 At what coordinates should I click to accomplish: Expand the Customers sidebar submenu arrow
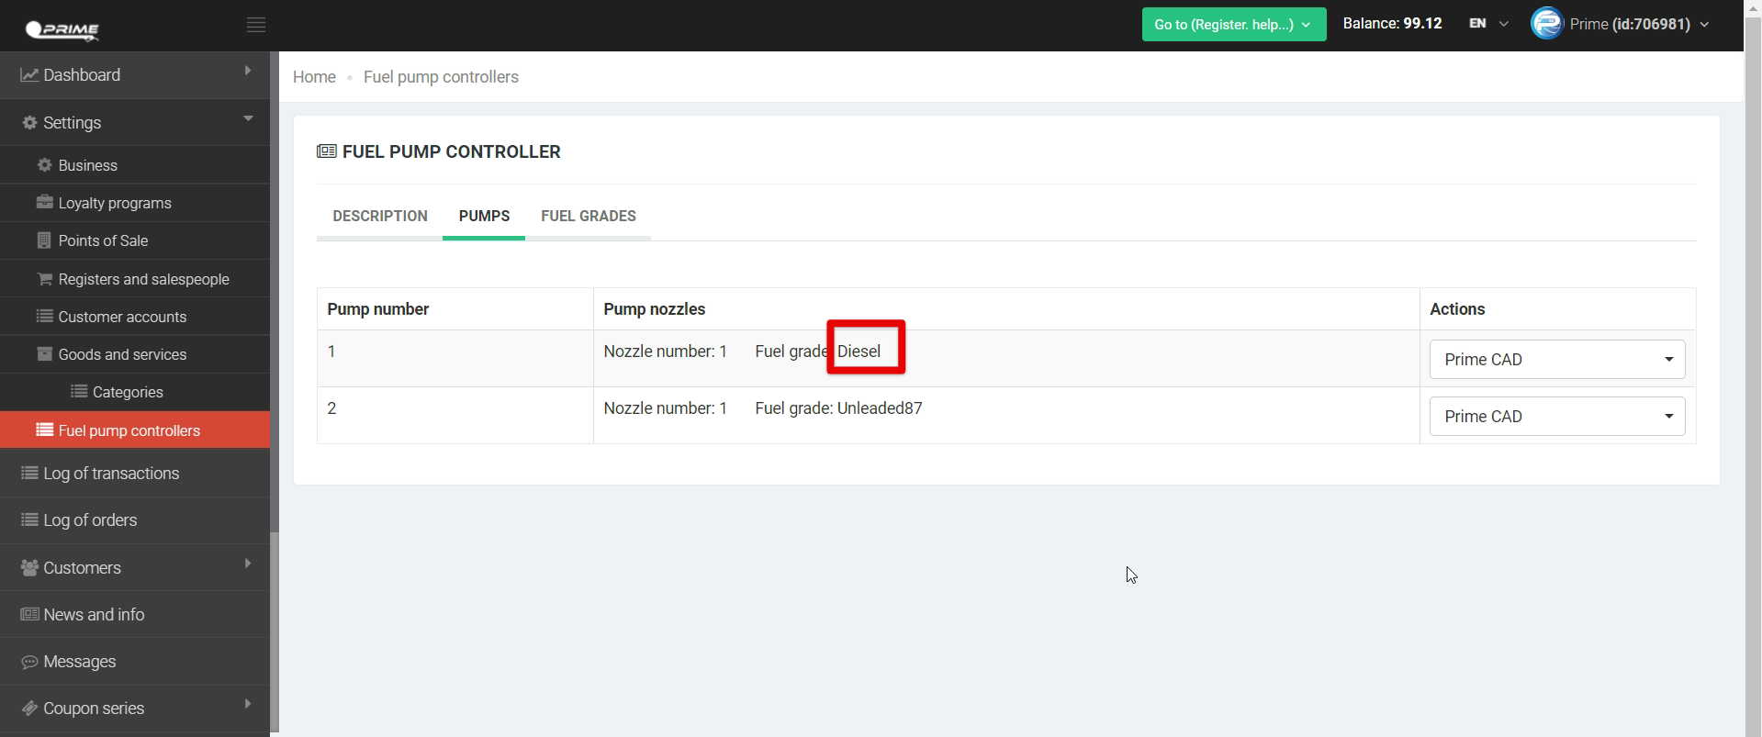248,564
